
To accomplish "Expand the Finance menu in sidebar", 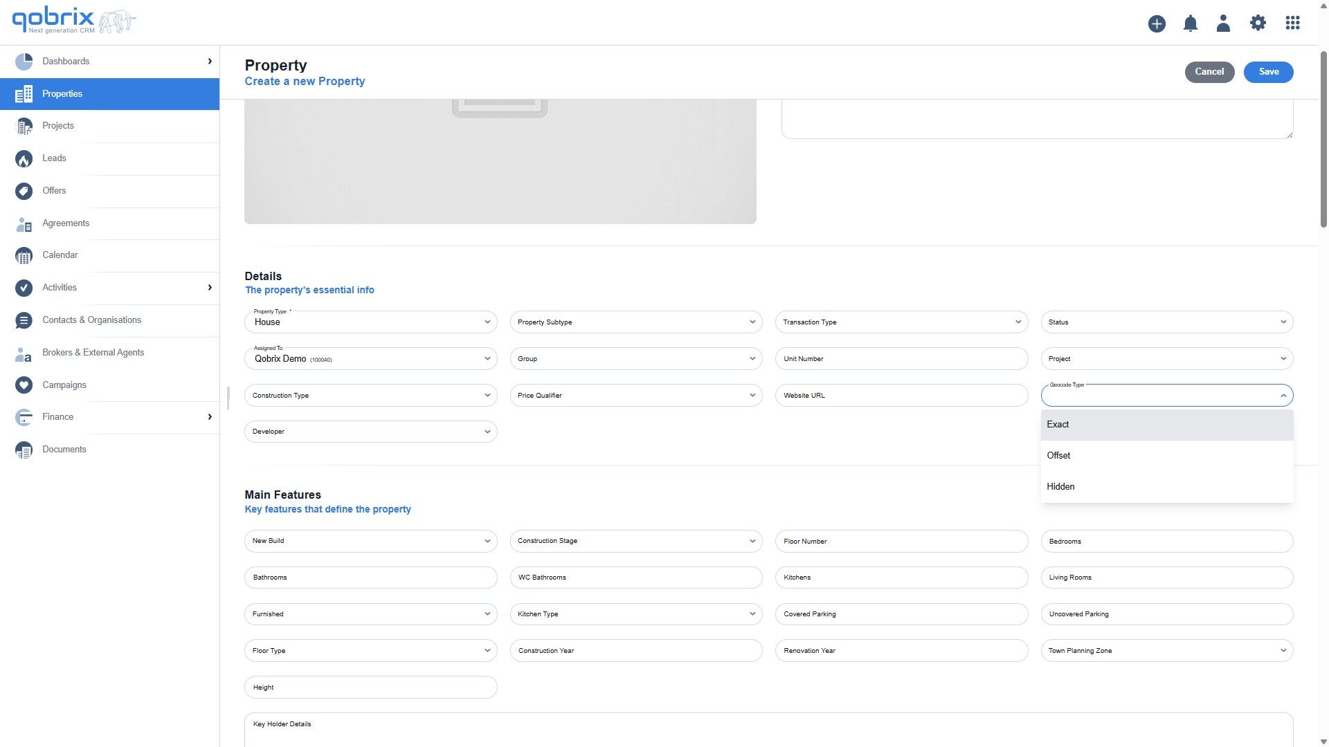I will pyautogui.click(x=210, y=416).
